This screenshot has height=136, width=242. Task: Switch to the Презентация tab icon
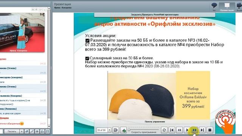(x=227, y=7)
